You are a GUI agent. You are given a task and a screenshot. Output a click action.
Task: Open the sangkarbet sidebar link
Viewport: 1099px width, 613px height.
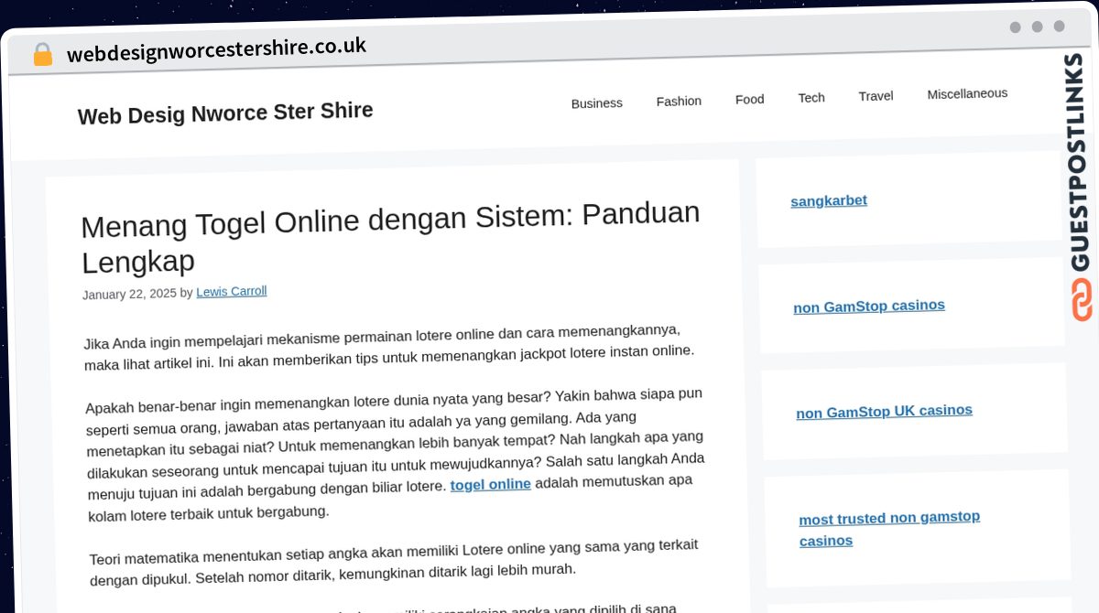(x=829, y=200)
